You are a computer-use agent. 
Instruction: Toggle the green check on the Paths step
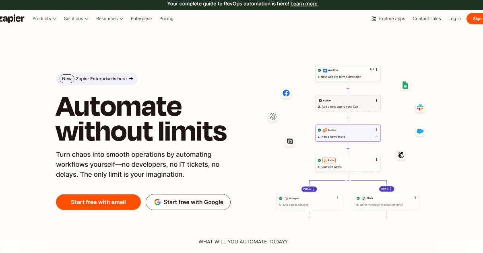[320, 160]
